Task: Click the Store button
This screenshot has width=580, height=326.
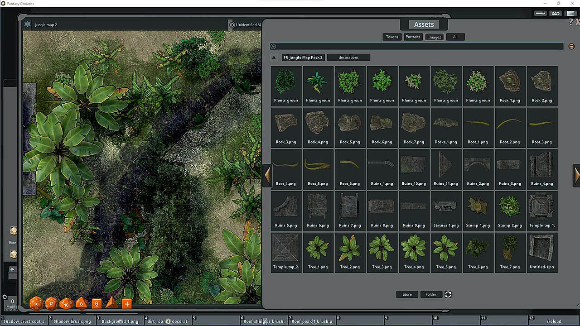Action: [407, 294]
